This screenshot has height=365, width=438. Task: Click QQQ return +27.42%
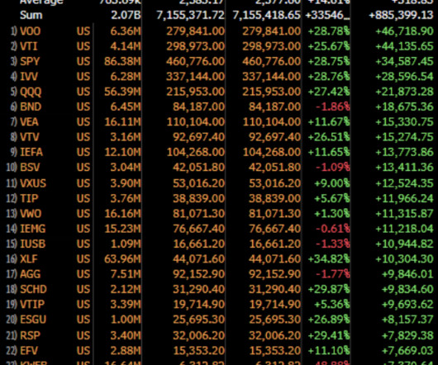(329, 92)
